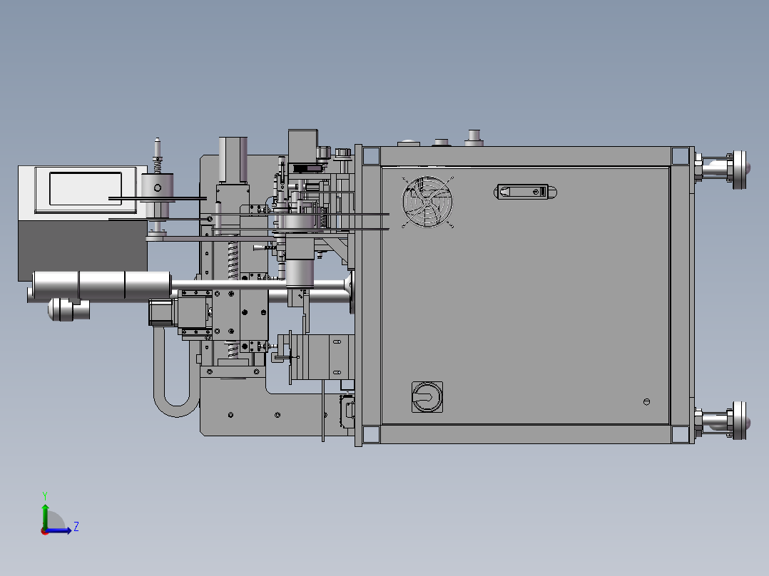Viewport: 769px width, 576px height.
Task: Select the HMI touchscreen display panel
Action: point(86,189)
